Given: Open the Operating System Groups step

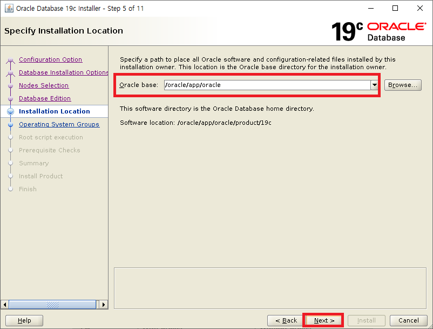Looking at the screenshot, I should pos(59,124).
